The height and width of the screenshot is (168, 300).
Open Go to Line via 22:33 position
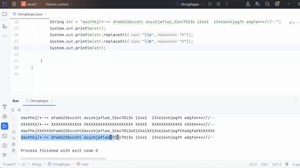click(x=253, y=164)
